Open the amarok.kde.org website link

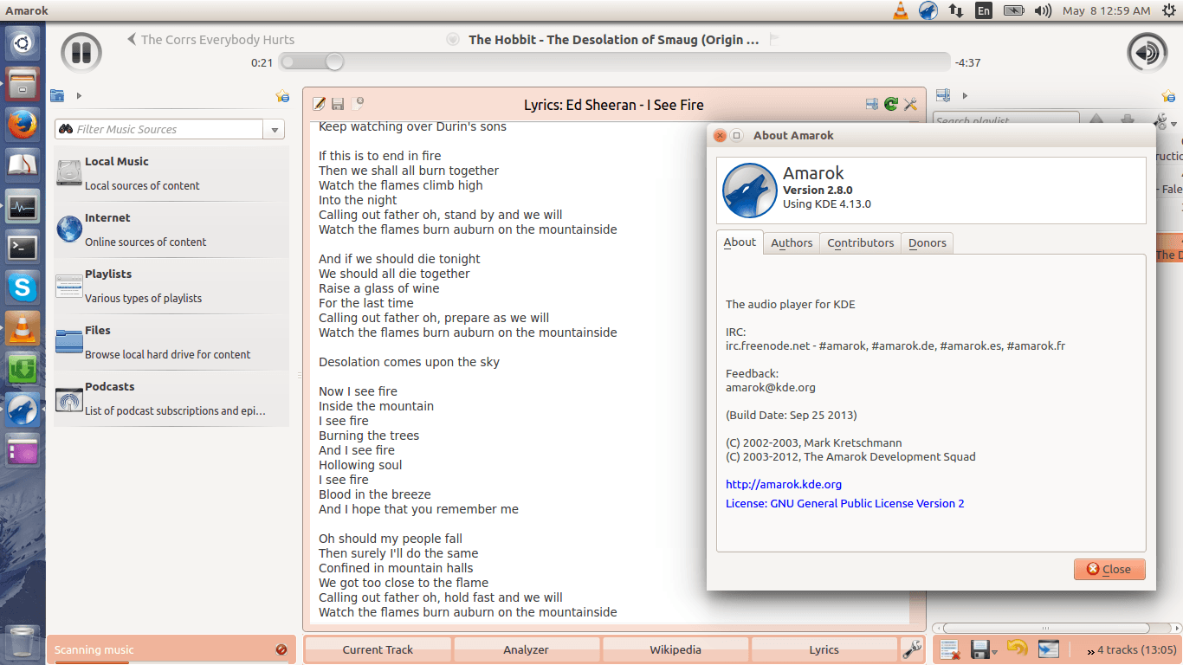(784, 484)
